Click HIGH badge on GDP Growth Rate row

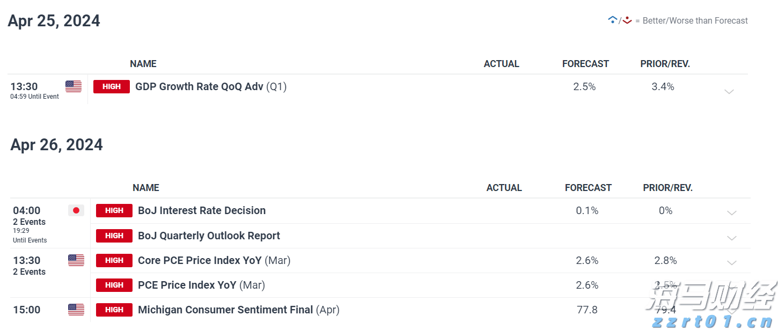click(x=112, y=86)
